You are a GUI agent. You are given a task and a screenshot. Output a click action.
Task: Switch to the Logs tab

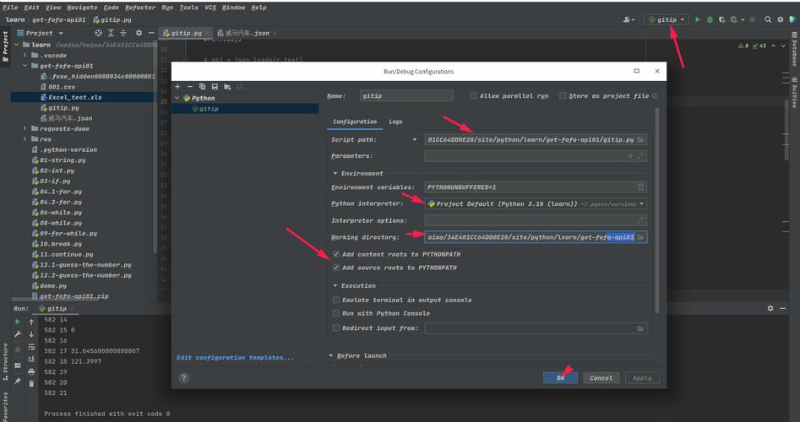395,122
